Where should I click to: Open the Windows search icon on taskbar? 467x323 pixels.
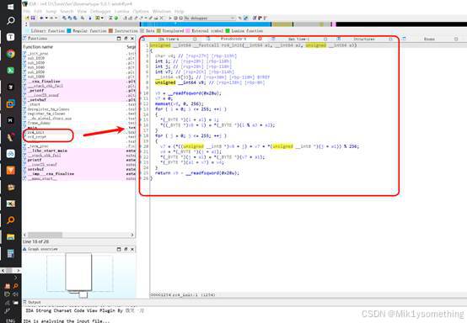click(10, 20)
